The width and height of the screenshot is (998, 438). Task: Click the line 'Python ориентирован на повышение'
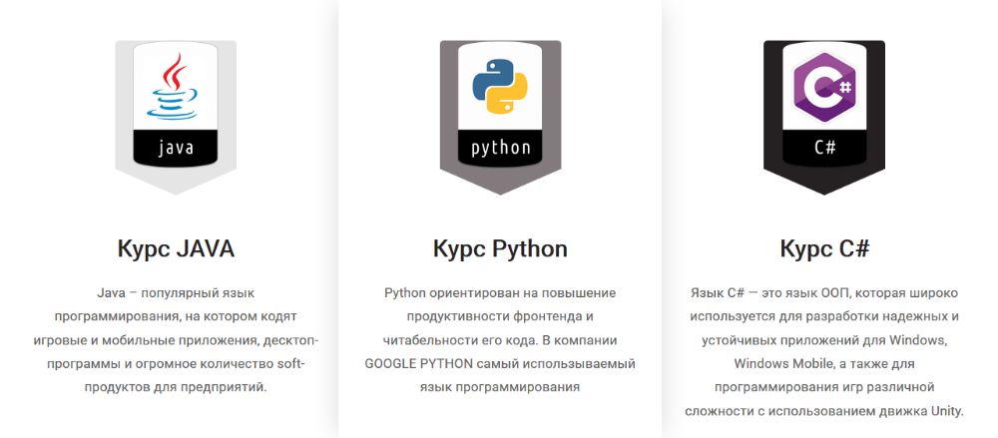pos(500,293)
